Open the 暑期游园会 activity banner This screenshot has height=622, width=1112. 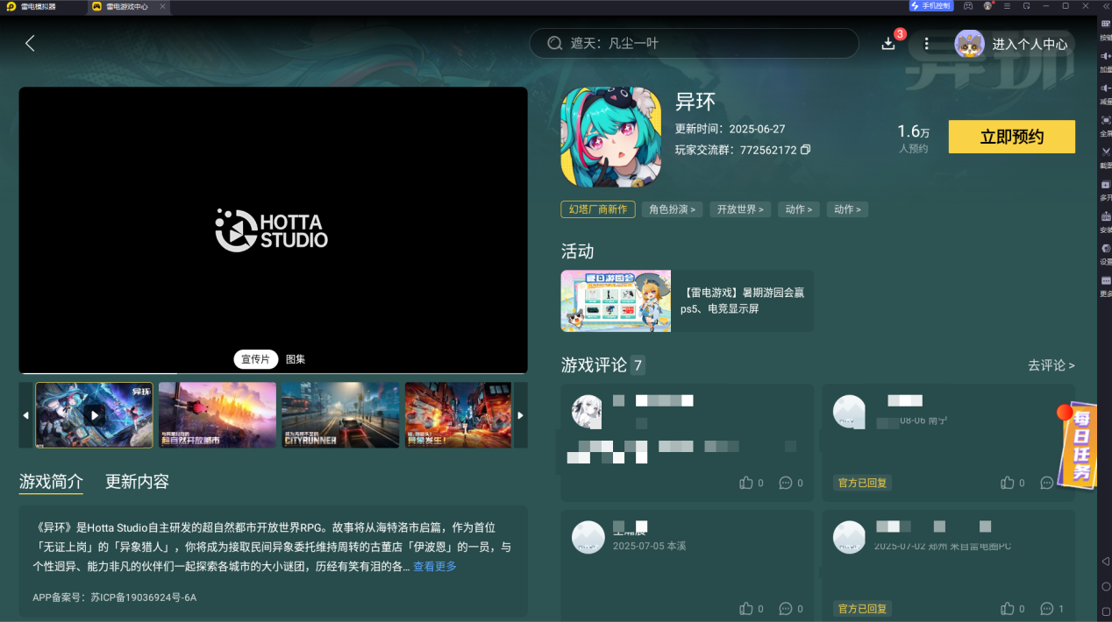coord(688,300)
